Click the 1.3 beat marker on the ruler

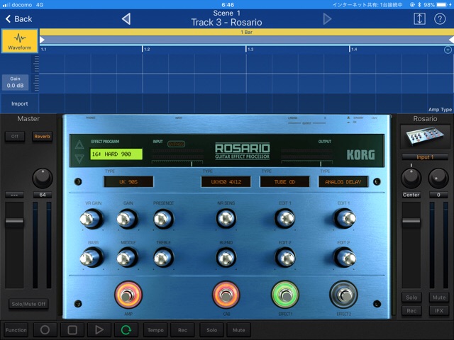click(x=250, y=50)
